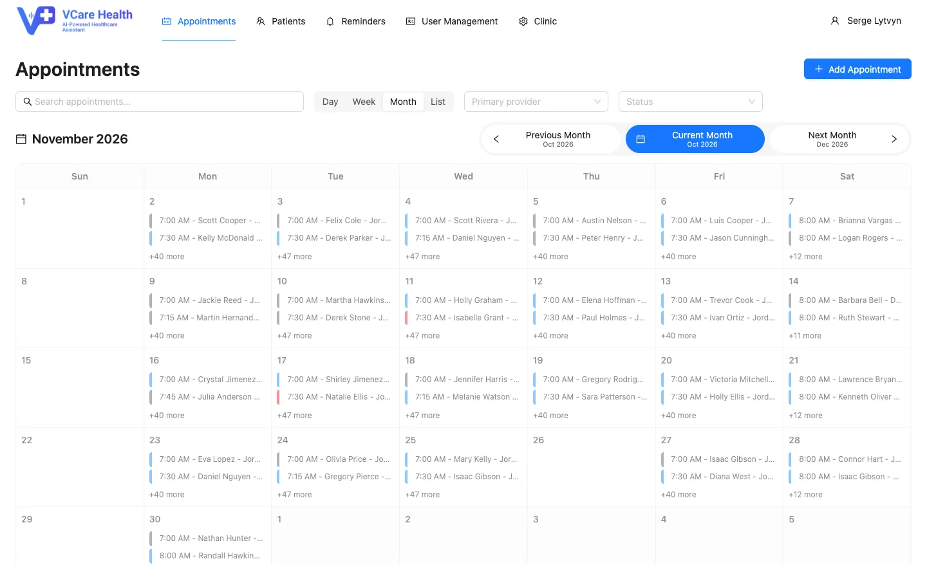
Task: Expand '+47 more' on Tuesday Nov 3
Action: 294,257
